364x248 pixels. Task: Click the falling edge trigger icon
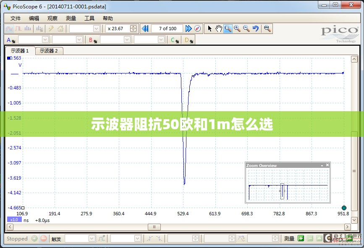159,238
